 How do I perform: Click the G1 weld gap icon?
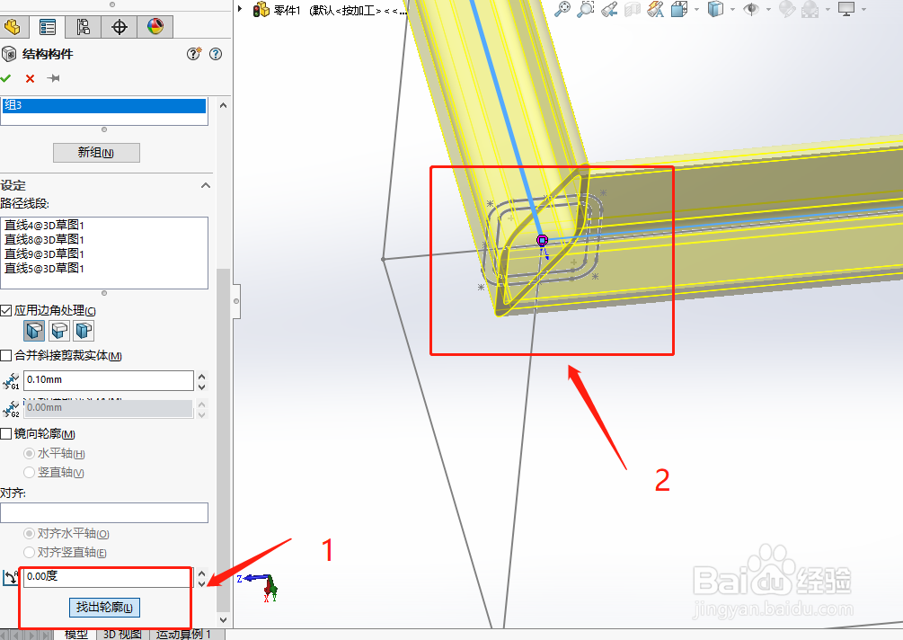click(11, 381)
